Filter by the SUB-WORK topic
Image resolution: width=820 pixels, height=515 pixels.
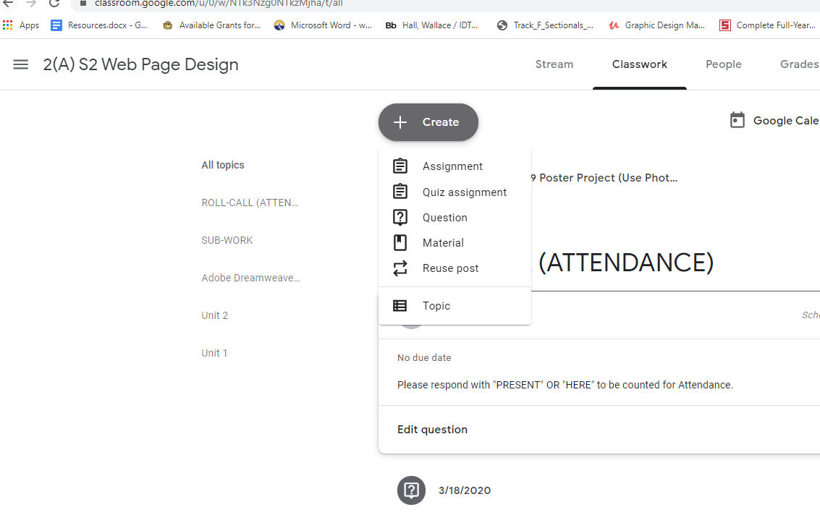227,240
